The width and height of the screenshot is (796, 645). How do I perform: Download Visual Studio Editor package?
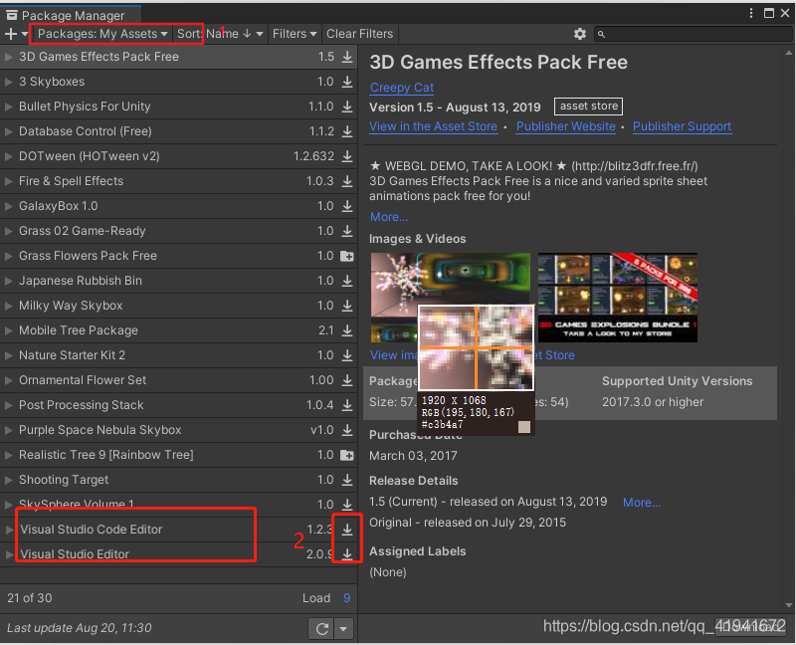click(x=347, y=554)
